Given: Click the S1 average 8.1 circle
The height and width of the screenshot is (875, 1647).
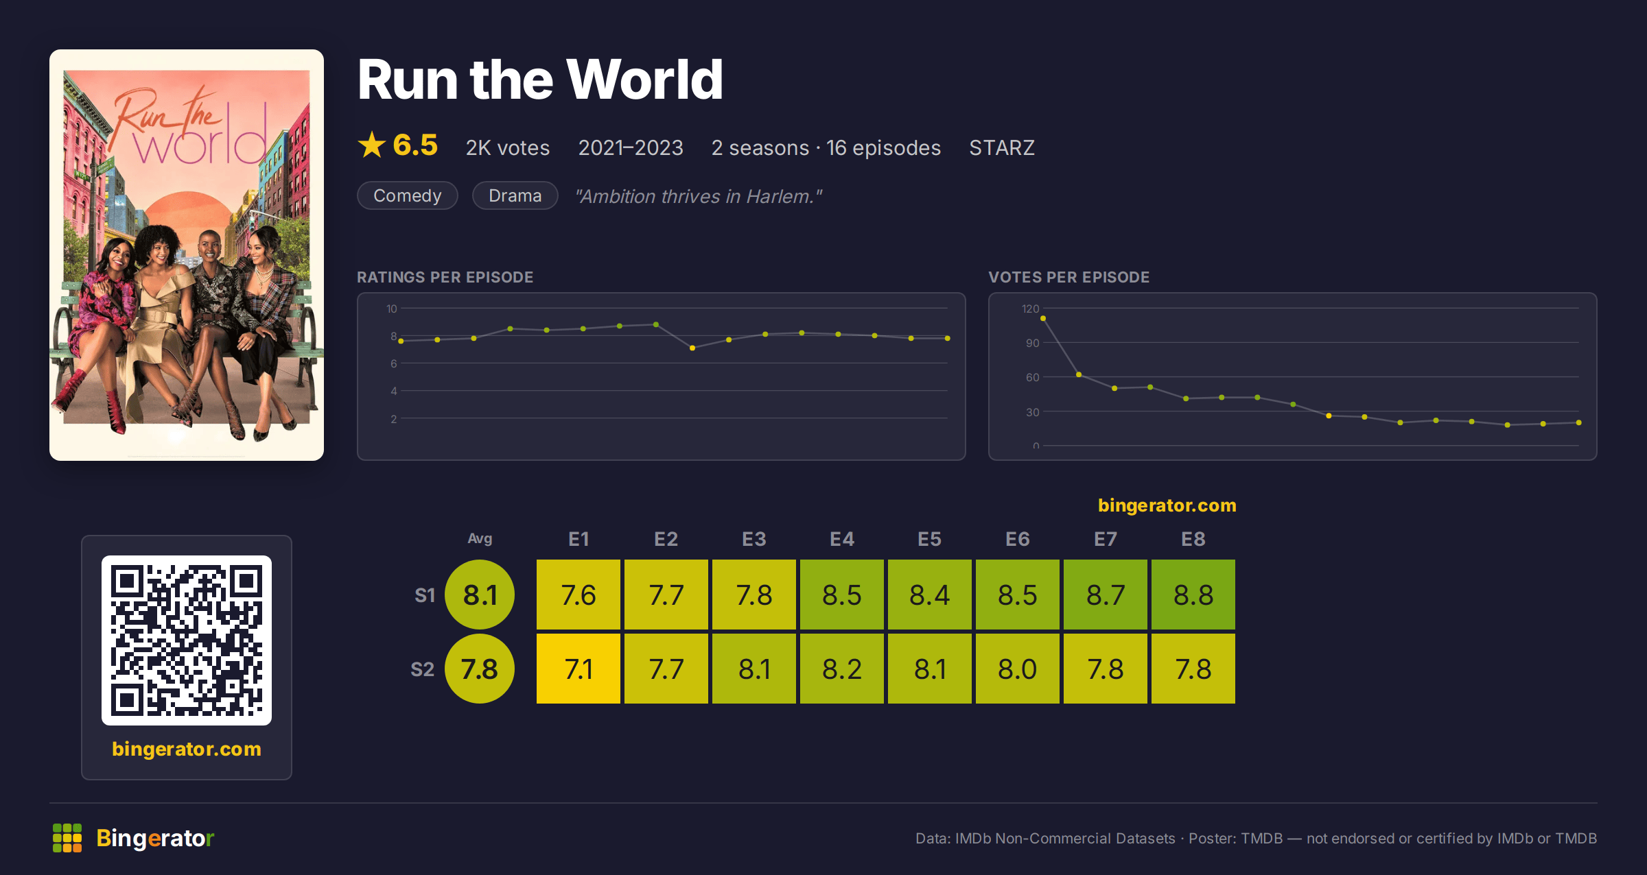Looking at the screenshot, I should click(x=480, y=595).
